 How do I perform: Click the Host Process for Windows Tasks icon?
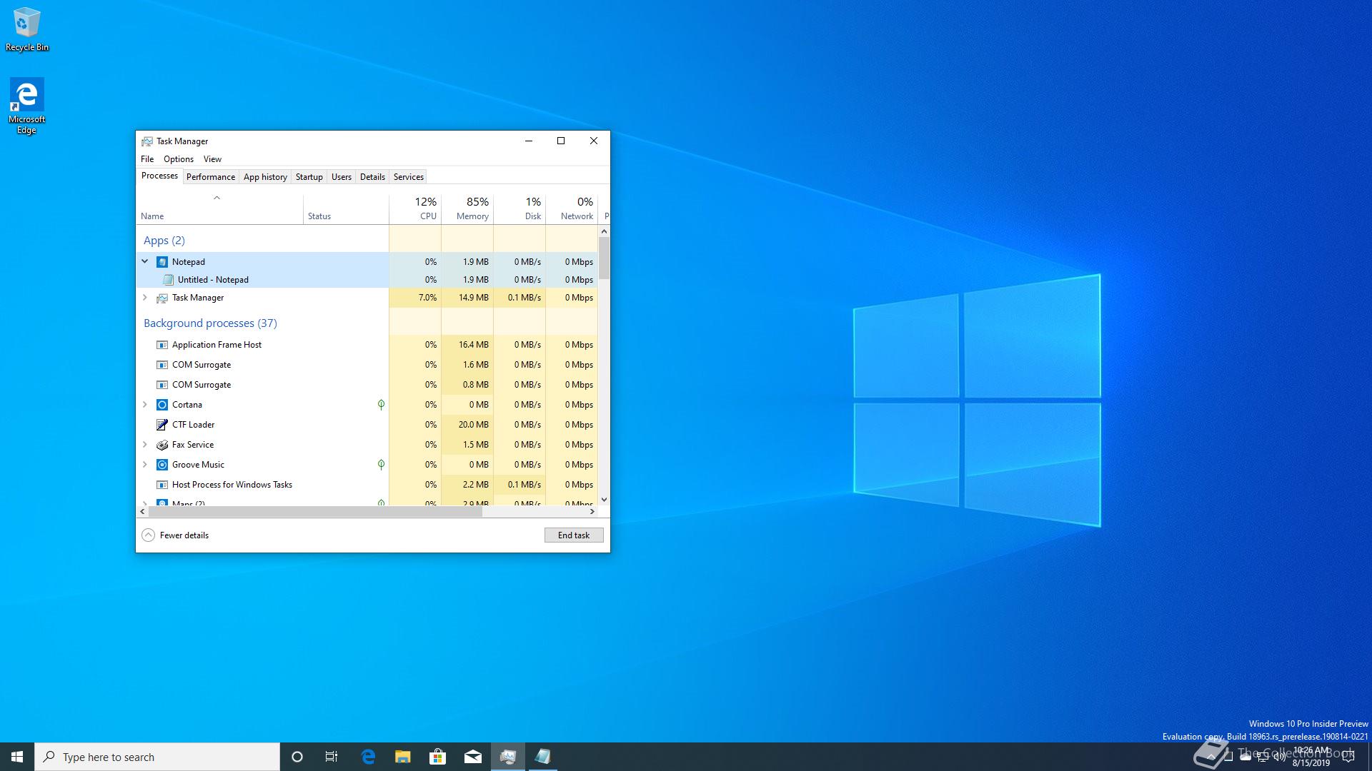point(162,485)
